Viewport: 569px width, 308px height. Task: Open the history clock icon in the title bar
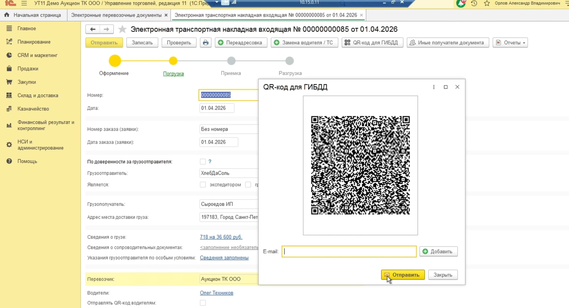point(474,3)
